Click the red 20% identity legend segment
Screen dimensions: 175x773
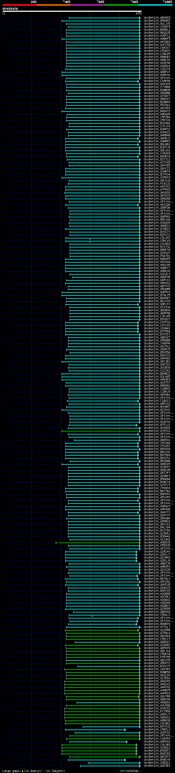(x=20, y=5)
